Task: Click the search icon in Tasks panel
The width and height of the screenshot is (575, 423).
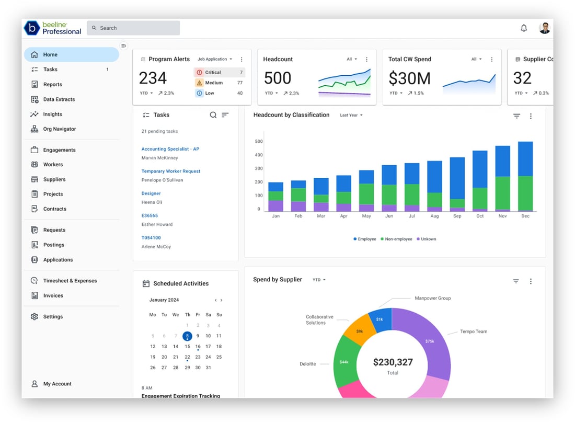Action: 213,115
